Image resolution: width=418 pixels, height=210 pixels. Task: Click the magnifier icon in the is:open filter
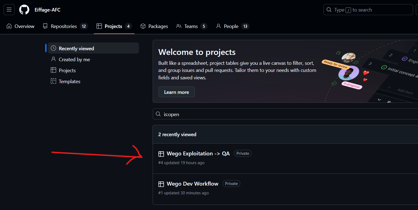[x=158, y=114]
